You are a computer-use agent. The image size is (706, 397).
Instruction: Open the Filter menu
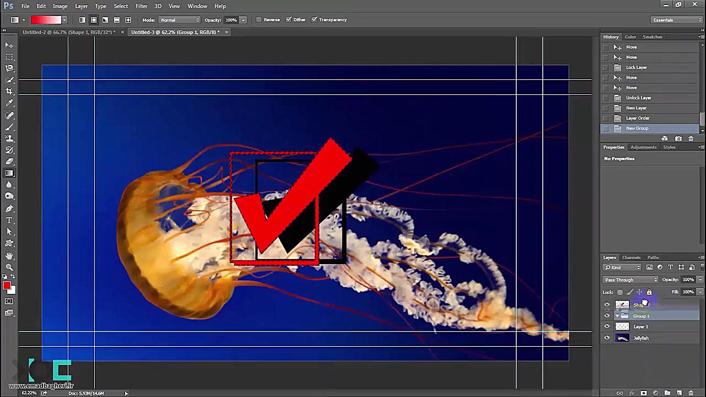point(141,6)
